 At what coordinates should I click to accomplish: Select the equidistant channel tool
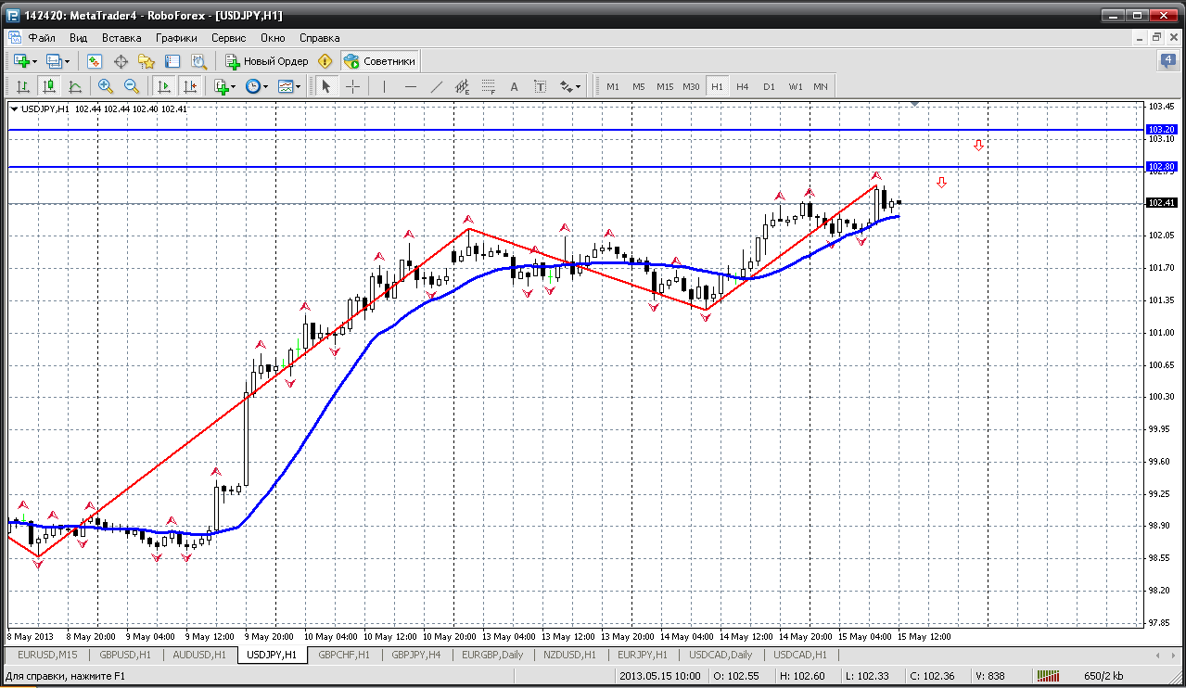(x=463, y=86)
